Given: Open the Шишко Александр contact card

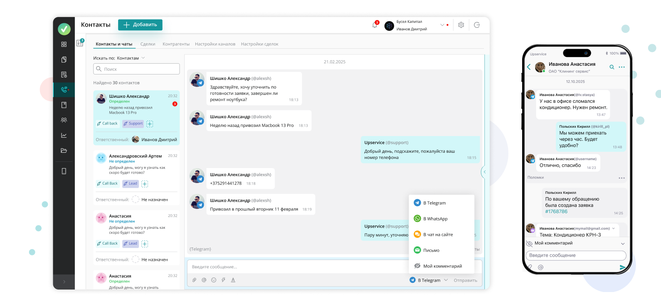Looking at the screenshot, I should [x=136, y=118].
